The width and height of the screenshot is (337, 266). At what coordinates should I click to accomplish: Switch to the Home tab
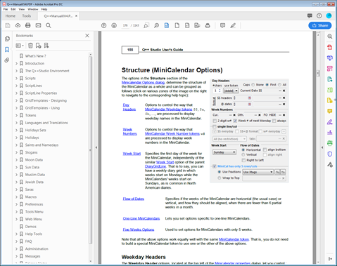point(11,16)
